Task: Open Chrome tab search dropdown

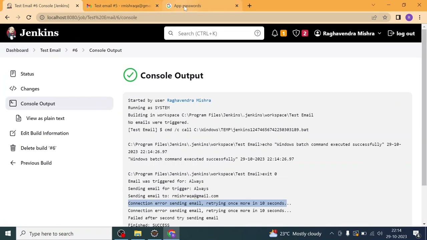Action: tap(373, 5)
